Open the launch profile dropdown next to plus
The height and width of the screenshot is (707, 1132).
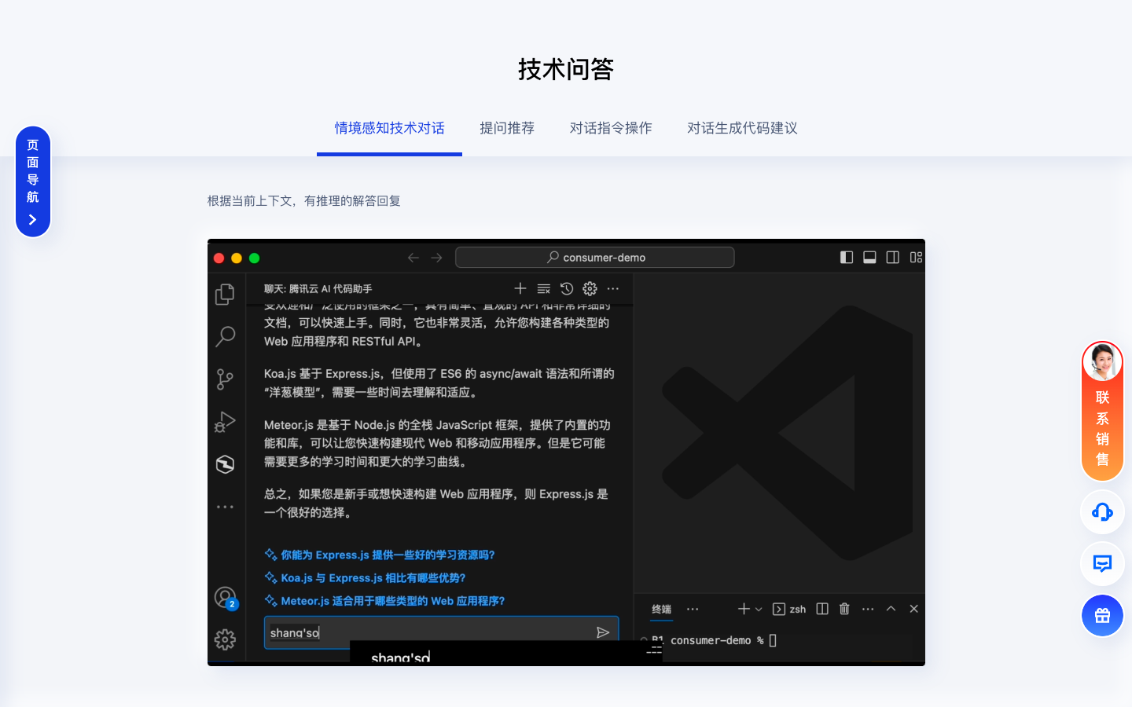[758, 608]
